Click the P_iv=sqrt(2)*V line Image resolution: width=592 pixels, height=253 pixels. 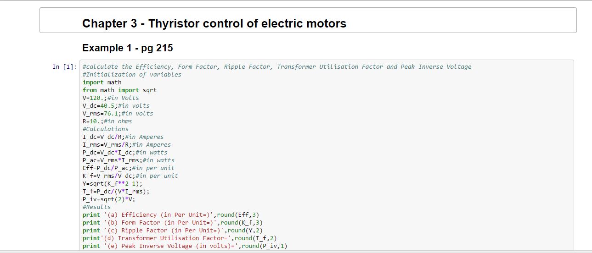pos(109,199)
